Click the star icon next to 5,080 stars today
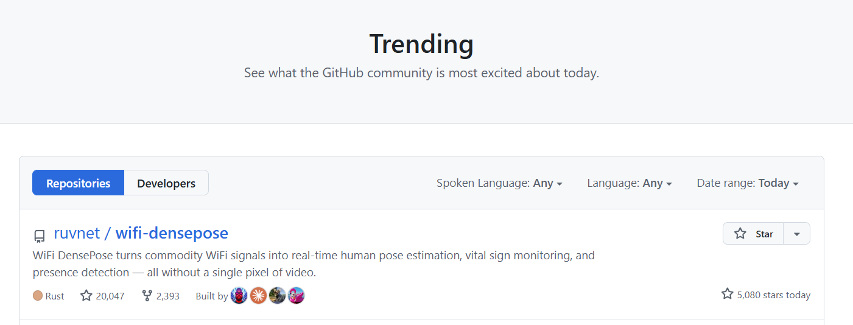This screenshot has width=853, height=325. (728, 295)
